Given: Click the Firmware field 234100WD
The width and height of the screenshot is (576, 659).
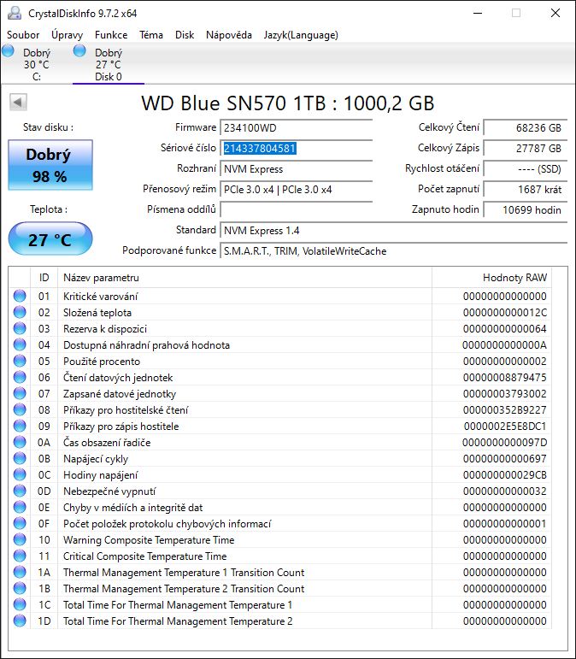Looking at the screenshot, I should pos(297,127).
